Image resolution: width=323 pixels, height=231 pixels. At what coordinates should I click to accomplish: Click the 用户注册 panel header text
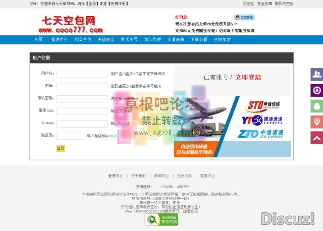click(41, 58)
